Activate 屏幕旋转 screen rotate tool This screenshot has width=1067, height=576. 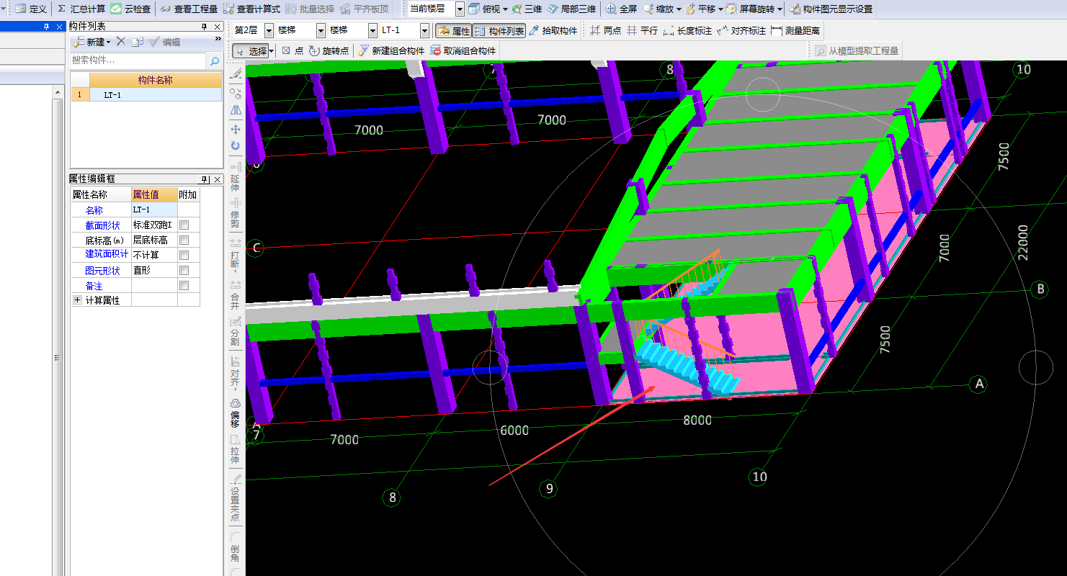coord(749,9)
